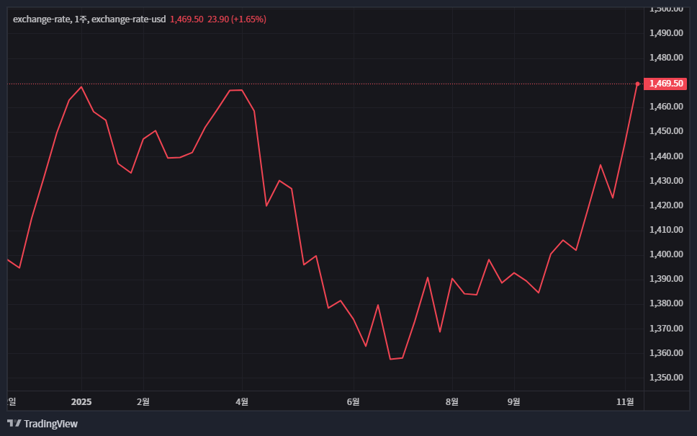Click the 1,440.00 tick on the price scale
The height and width of the screenshot is (436, 697).
pyautogui.click(x=665, y=156)
